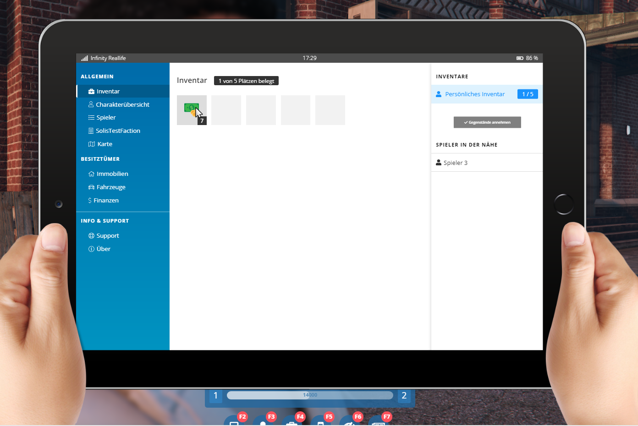This screenshot has height=426, width=638.
Task: Click the Finanzen dollar icon
Action: pos(90,201)
